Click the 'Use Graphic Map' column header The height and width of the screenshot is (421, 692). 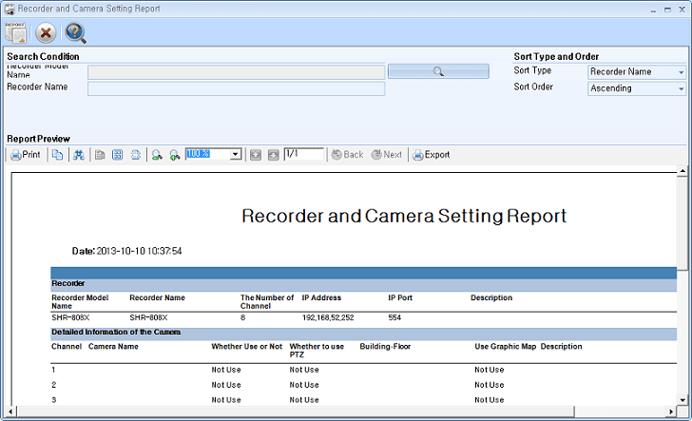point(506,347)
